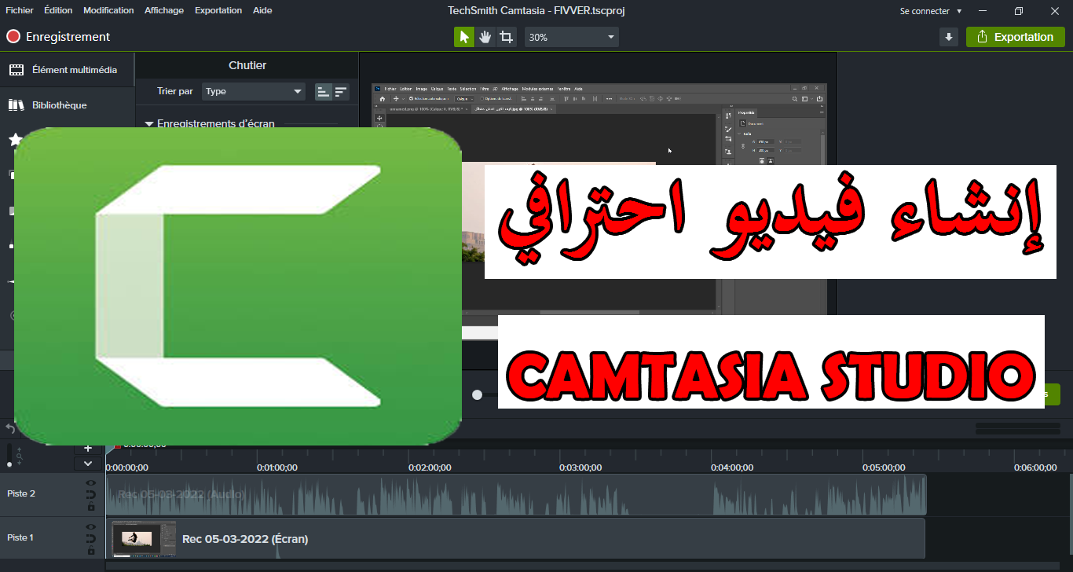Click the preview canvas video frame

click(599, 212)
